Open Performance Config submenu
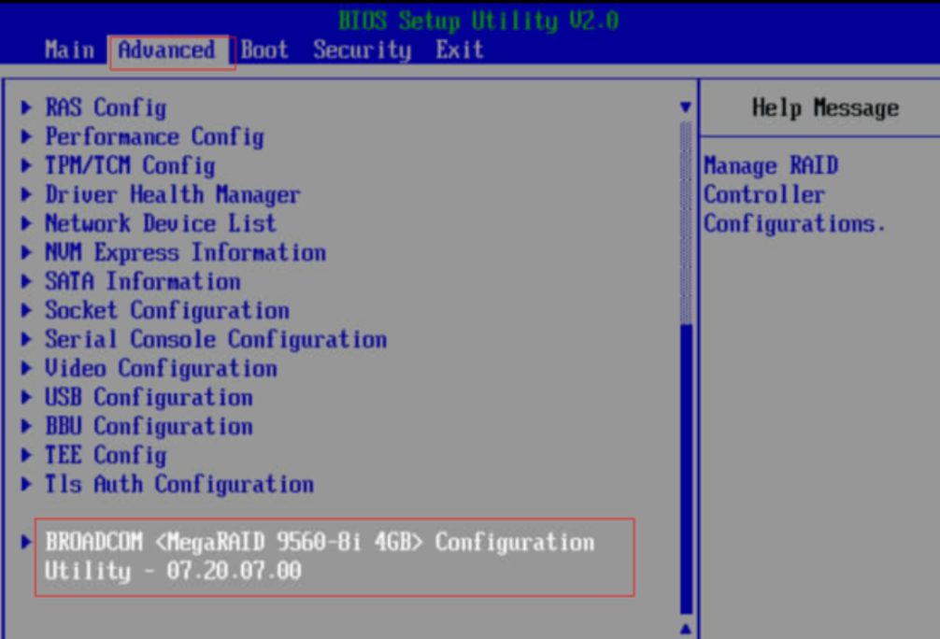 155,136
